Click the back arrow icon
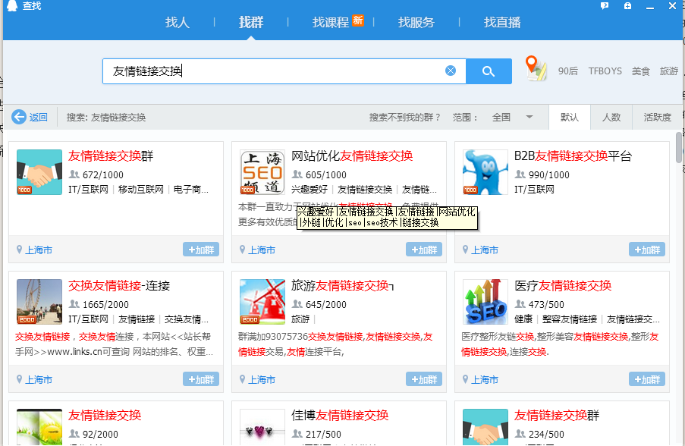Screen dimensions: 685x446 coord(19,118)
